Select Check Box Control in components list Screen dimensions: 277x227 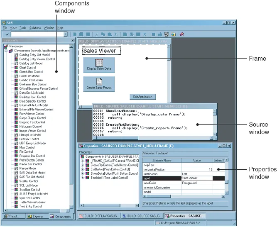click(x=31, y=72)
